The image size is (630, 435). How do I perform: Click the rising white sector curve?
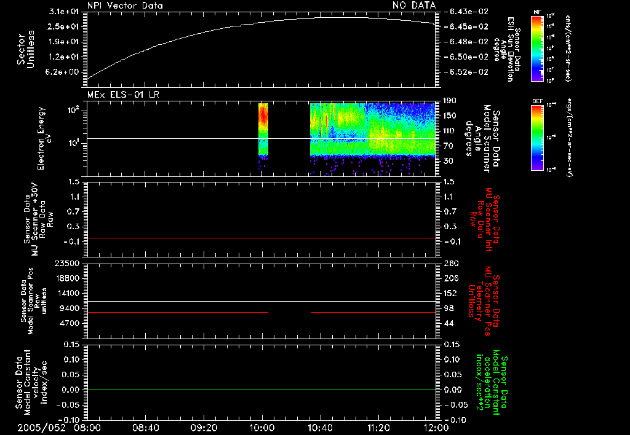tap(261, 48)
